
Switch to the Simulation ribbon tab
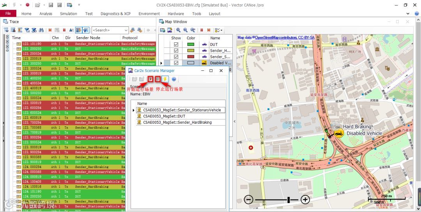coord(69,14)
